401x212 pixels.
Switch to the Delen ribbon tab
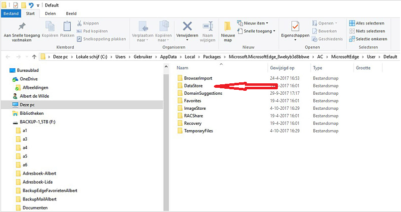(x=50, y=13)
